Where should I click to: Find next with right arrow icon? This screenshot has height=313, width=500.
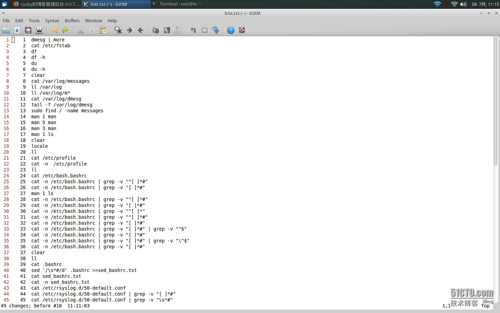coord(130,30)
